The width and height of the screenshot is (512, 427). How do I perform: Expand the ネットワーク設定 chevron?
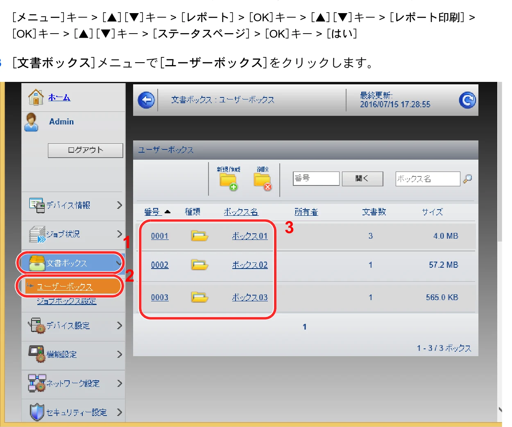click(x=119, y=383)
